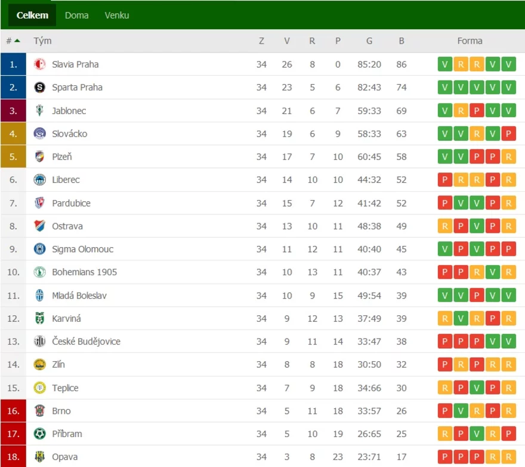This screenshot has width=525, height=467.
Task: Open the Bohemians 1905 team link
Action: (84, 272)
